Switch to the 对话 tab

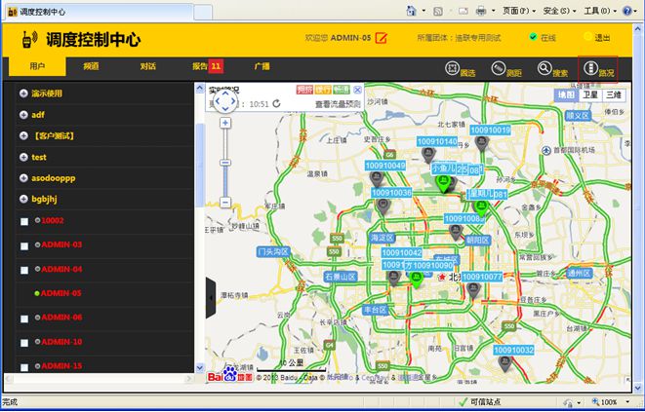pyautogui.click(x=147, y=66)
